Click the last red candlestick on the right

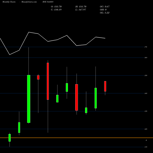(105, 86)
